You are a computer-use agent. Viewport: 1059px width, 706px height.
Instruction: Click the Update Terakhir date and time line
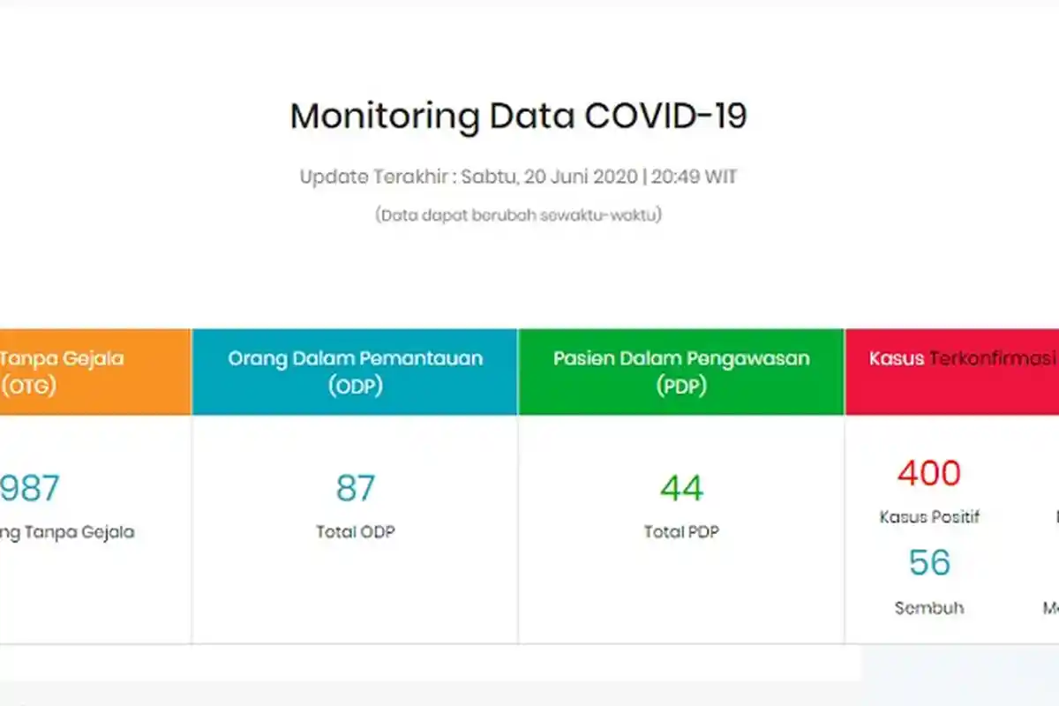[518, 176]
